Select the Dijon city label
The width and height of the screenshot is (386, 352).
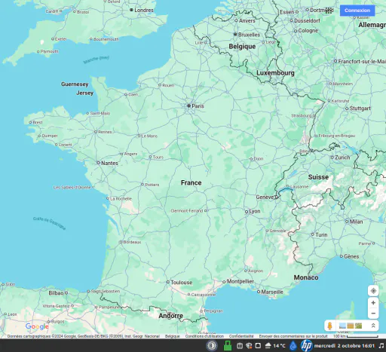coord(259,159)
